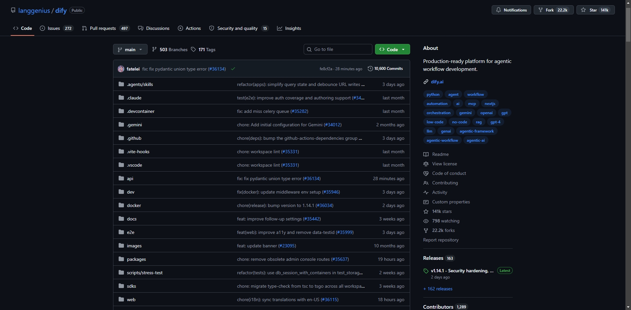Select the python topic tag
Screen dimensions: 631x310
(x=433, y=94)
